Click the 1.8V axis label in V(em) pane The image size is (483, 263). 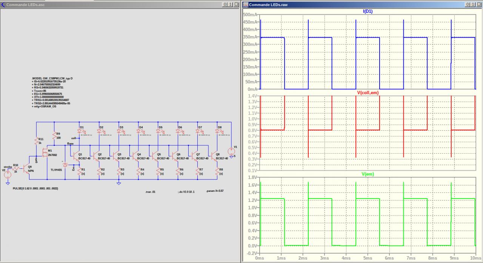253,177
